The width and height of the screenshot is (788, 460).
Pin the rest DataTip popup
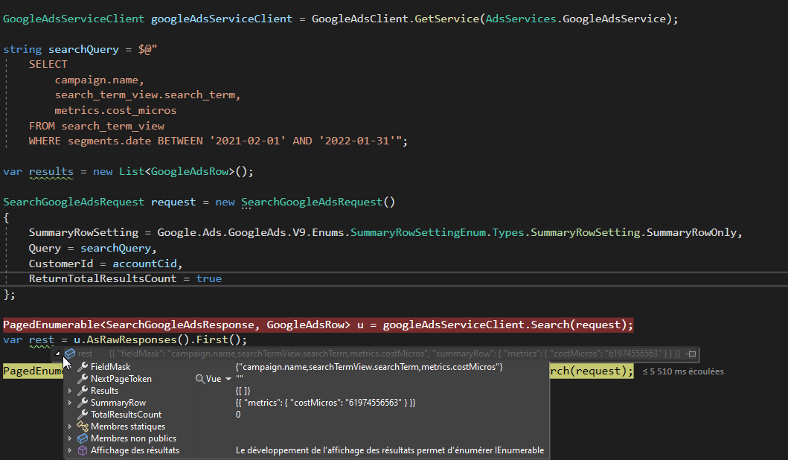tap(693, 354)
